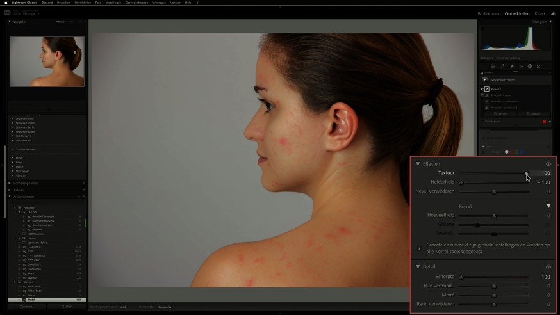Toggle Effecten panel visibility eye
The image size is (560, 315).
[548, 164]
